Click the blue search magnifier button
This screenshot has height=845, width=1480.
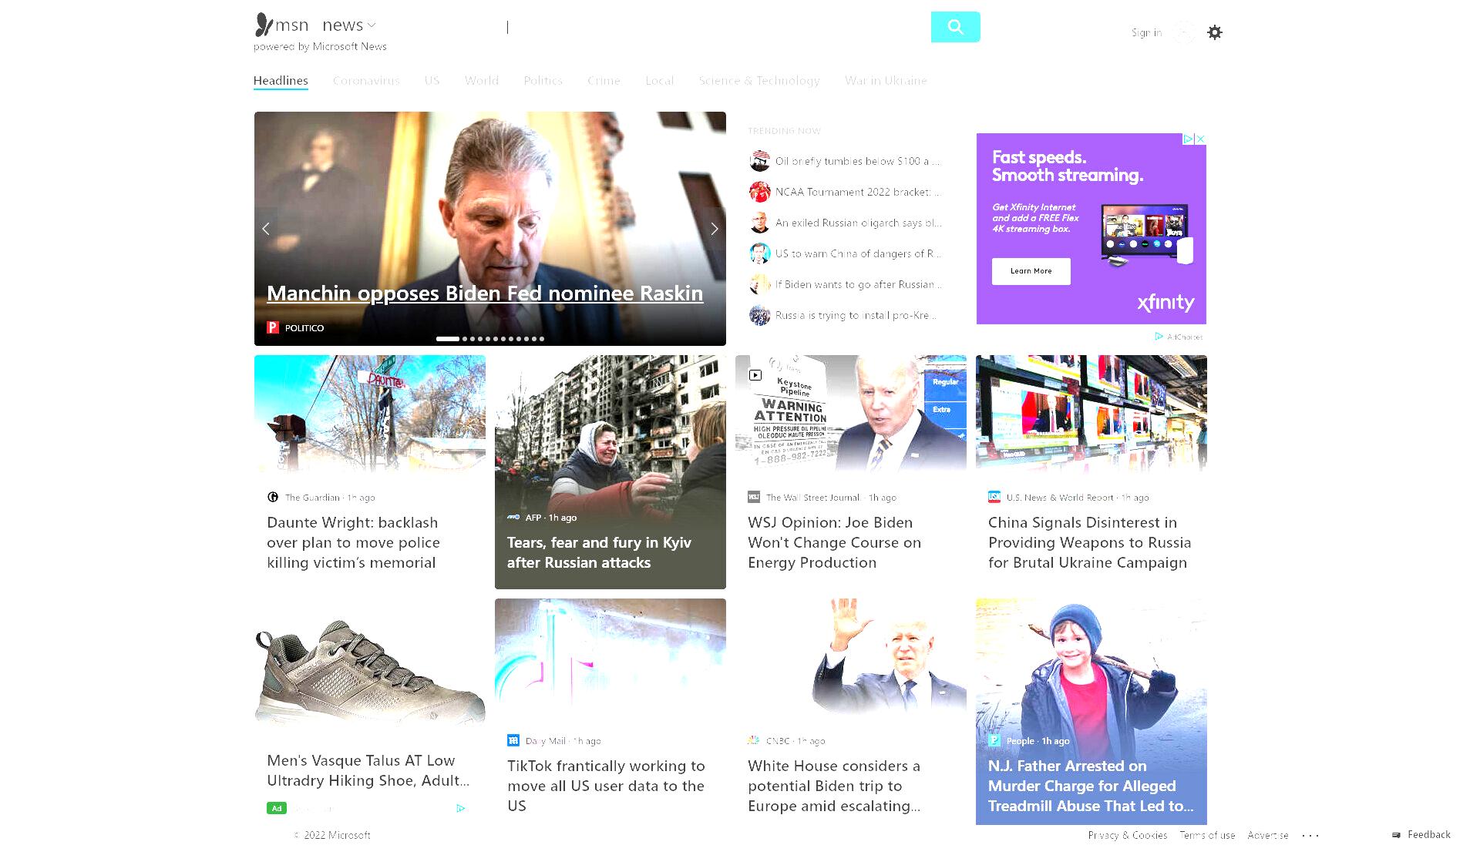pyautogui.click(x=955, y=27)
